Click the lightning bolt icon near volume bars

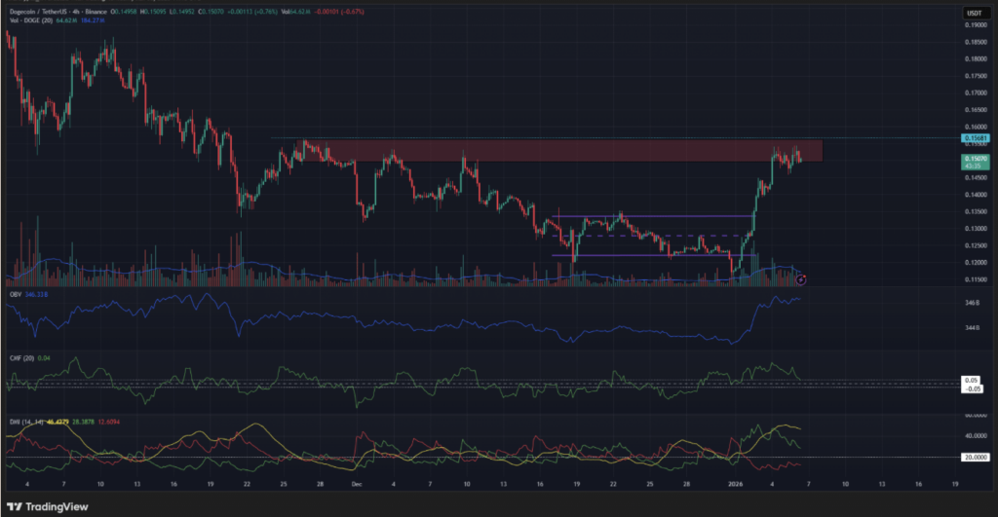pos(801,279)
